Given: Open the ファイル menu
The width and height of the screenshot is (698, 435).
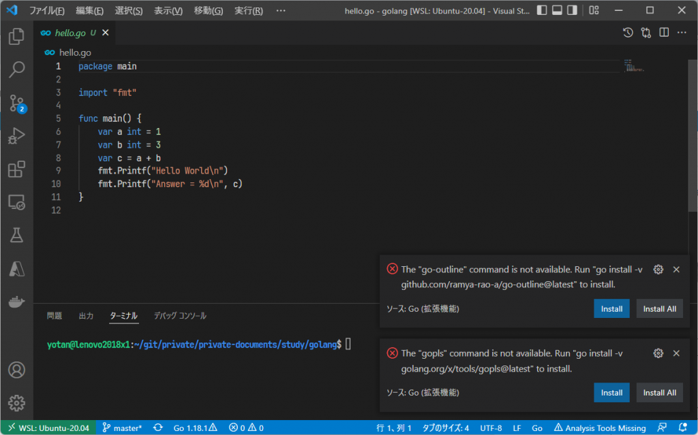Looking at the screenshot, I should (47, 11).
